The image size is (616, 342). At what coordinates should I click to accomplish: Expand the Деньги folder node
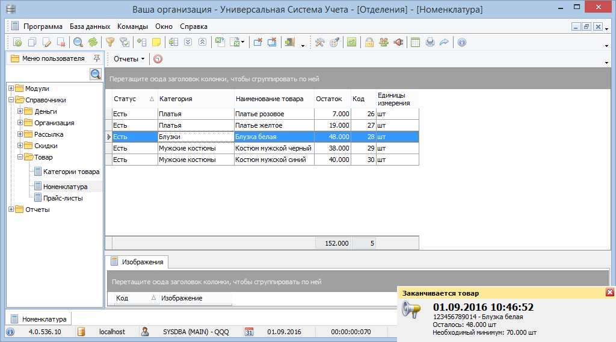pos(20,111)
